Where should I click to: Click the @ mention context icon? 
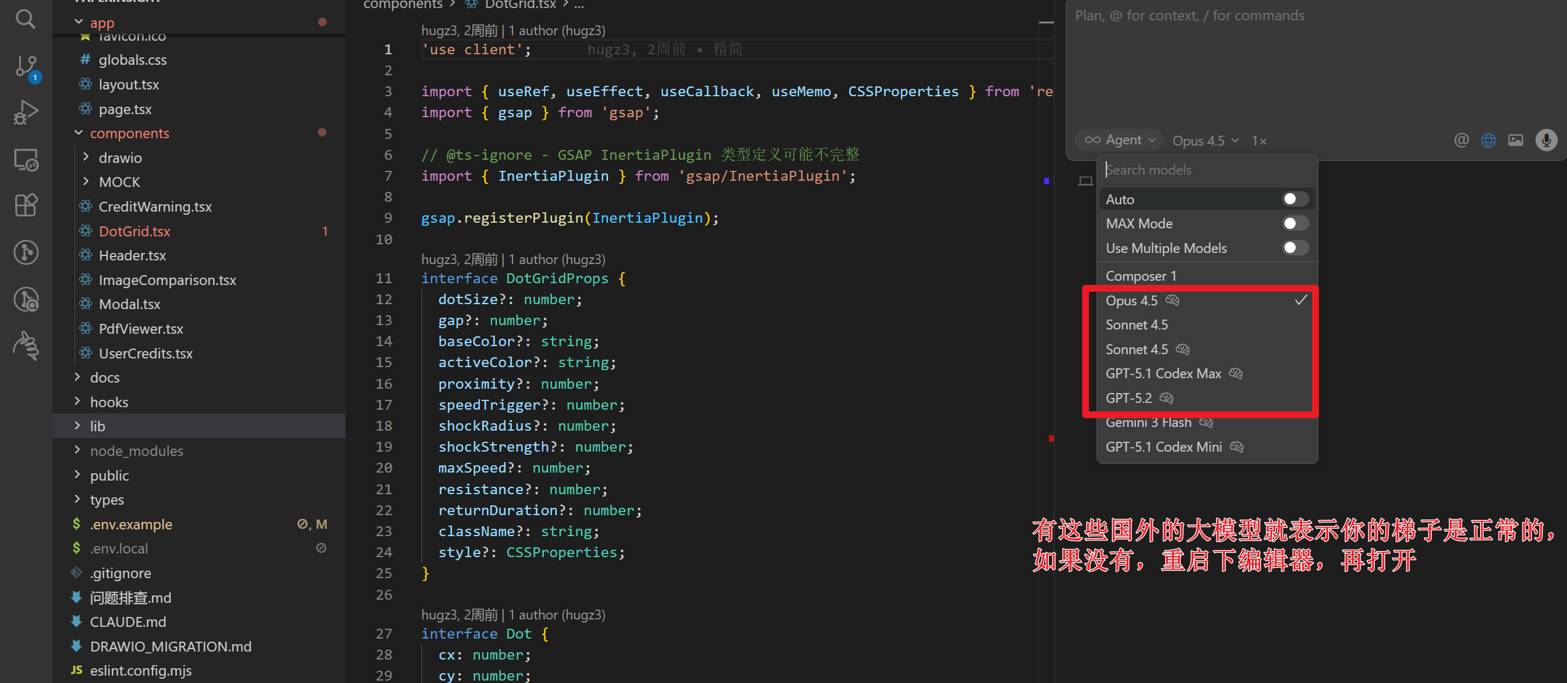click(1461, 141)
